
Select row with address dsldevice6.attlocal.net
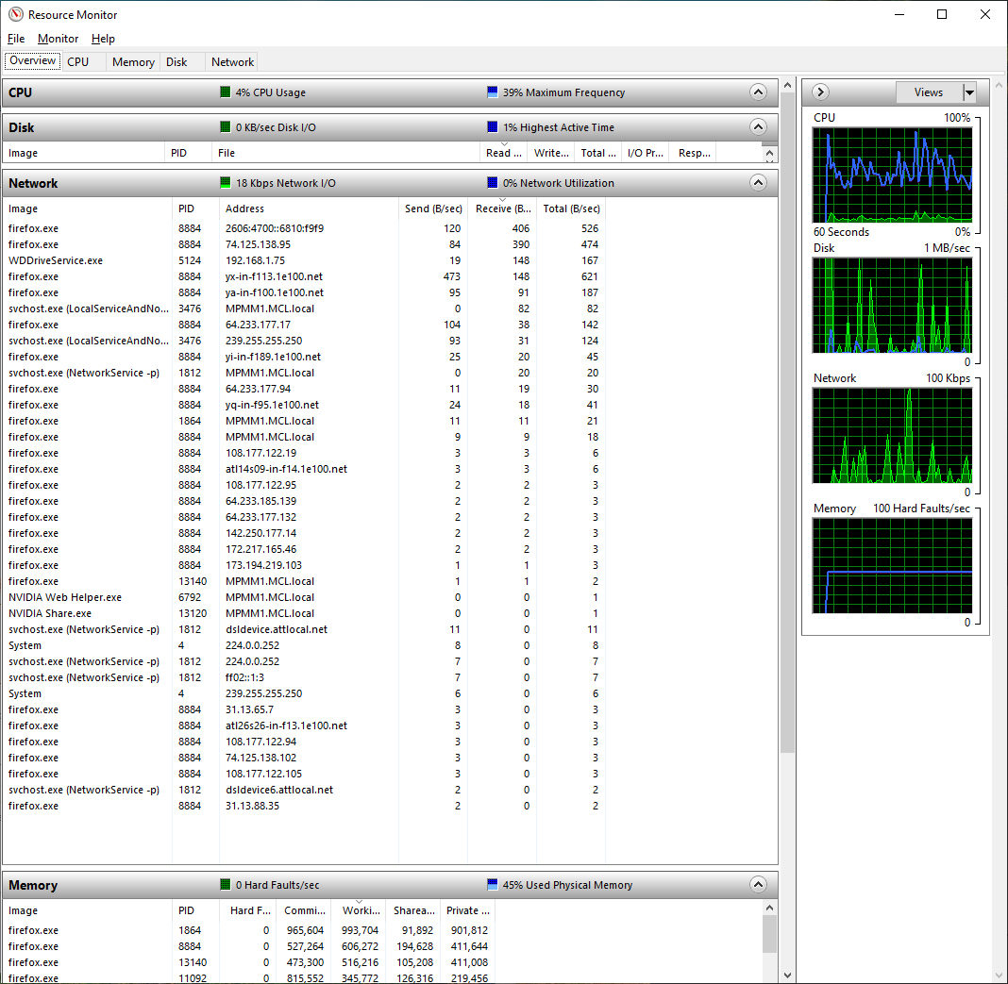coord(304,790)
